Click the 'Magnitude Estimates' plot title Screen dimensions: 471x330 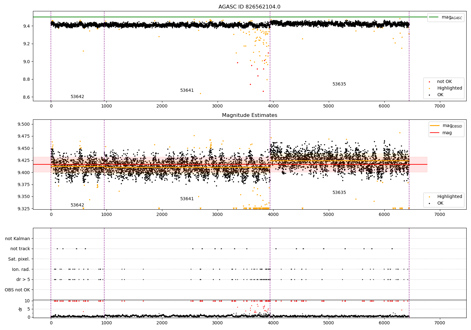[249, 115]
